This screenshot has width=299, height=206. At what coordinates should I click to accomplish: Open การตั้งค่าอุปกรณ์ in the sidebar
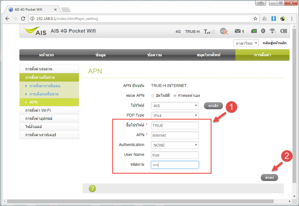[x=49, y=119]
